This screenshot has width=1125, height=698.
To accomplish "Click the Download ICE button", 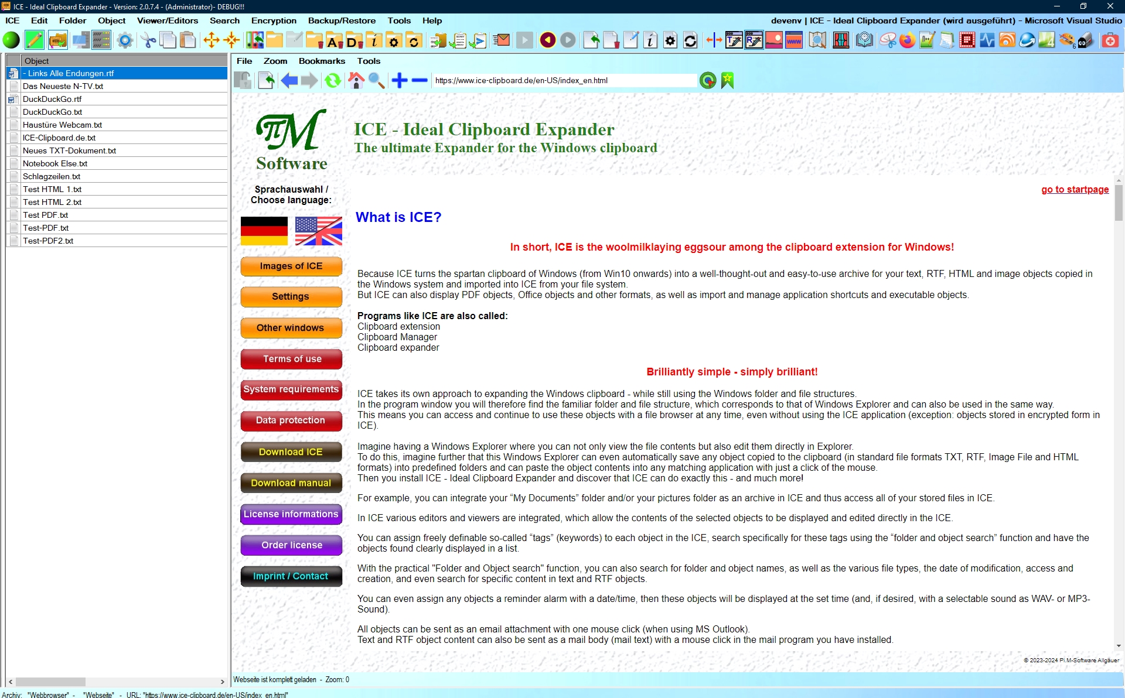I will 291,452.
